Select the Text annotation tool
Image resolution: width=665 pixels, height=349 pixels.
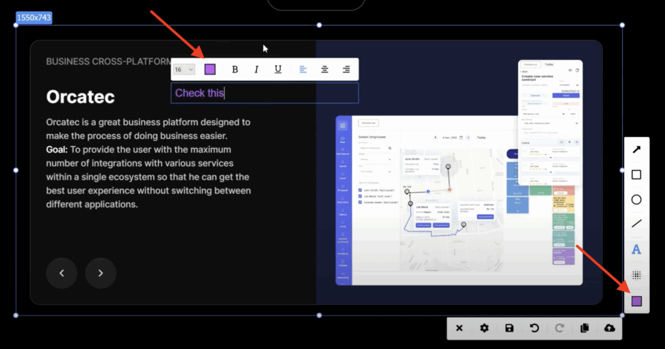tap(636, 250)
